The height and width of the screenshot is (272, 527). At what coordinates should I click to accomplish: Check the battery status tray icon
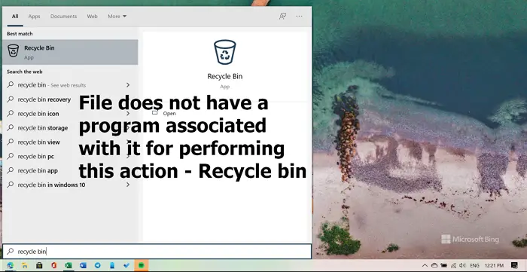pyautogui.click(x=444, y=266)
